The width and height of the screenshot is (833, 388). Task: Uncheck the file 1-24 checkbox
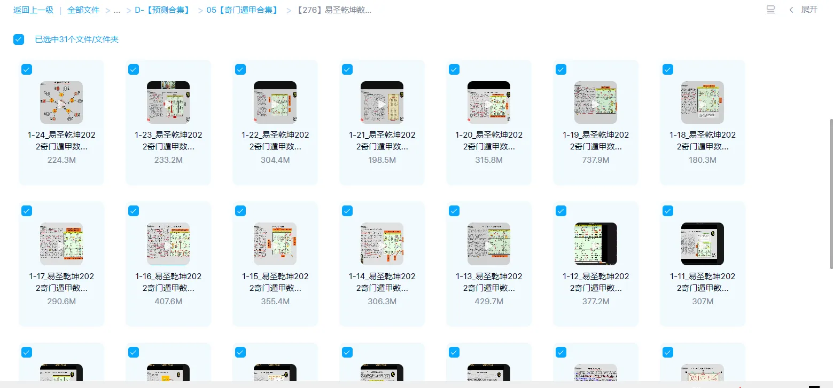tap(27, 69)
